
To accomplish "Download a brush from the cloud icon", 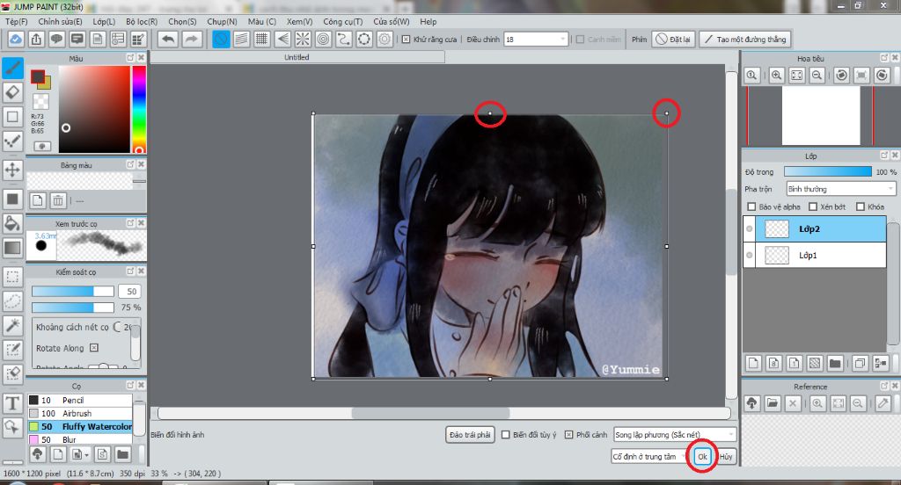I will 37,454.
